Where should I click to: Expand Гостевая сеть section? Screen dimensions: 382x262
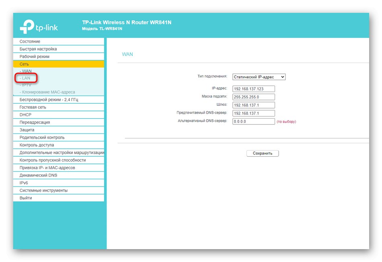coord(58,107)
